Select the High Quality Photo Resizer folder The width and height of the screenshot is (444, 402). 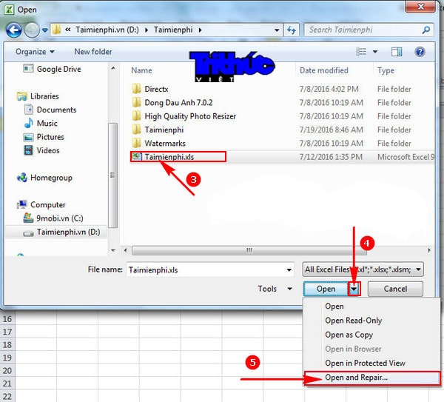point(190,116)
